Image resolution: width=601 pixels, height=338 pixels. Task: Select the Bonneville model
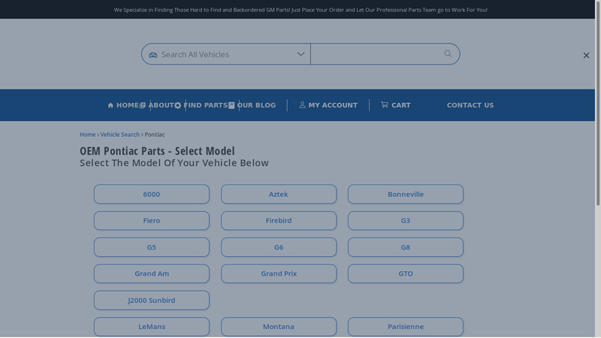tap(406, 195)
